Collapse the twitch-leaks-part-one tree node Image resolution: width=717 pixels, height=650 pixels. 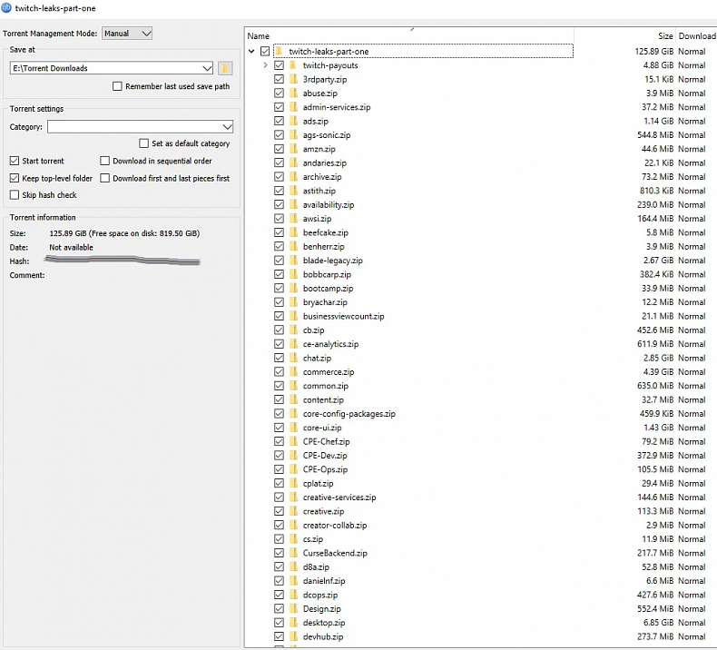pos(251,51)
